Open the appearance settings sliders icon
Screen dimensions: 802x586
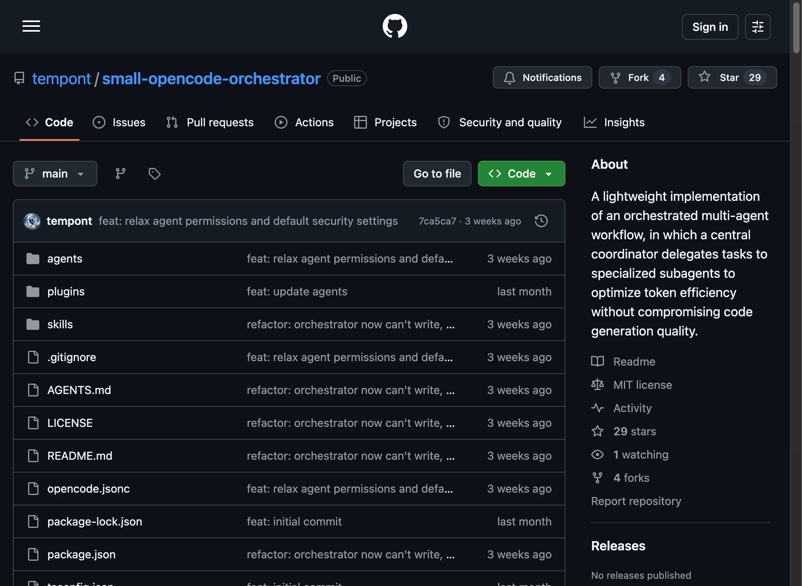[x=757, y=27]
